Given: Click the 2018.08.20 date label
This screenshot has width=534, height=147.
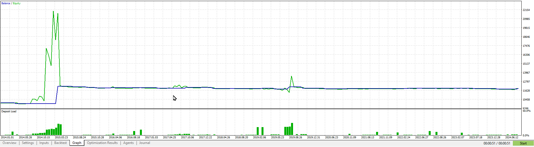Looking at the screenshot, I should [242, 137].
